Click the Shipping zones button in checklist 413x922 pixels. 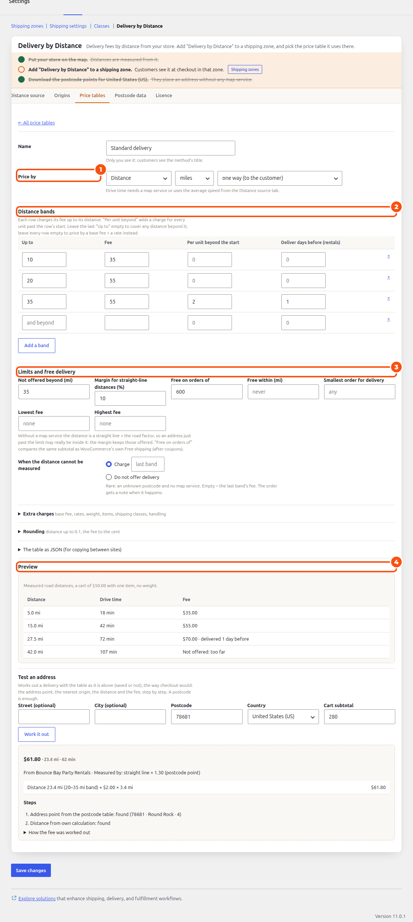(x=245, y=69)
